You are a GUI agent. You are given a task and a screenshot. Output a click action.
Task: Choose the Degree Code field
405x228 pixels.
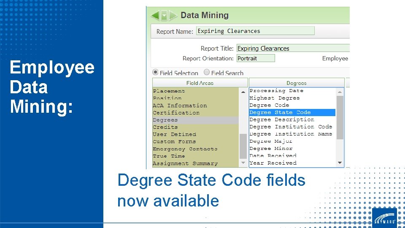[x=292, y=105]
